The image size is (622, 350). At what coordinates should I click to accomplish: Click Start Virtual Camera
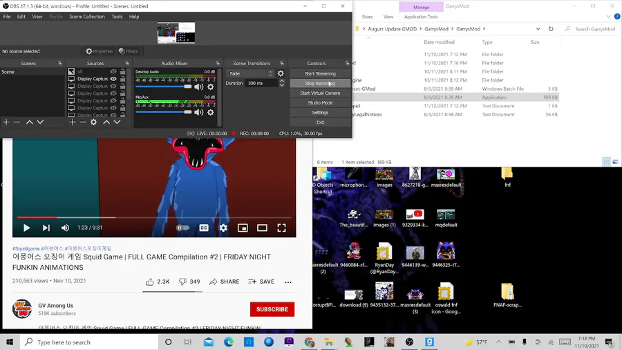coord(320,93)
